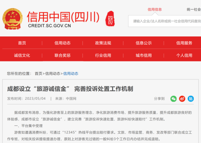Open 诚信文化 navigation item

22,55
